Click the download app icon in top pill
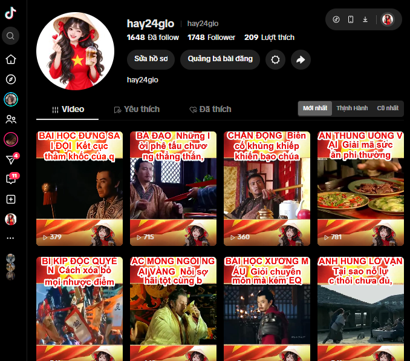Viewport: 410px width, 361px height. 365,19
